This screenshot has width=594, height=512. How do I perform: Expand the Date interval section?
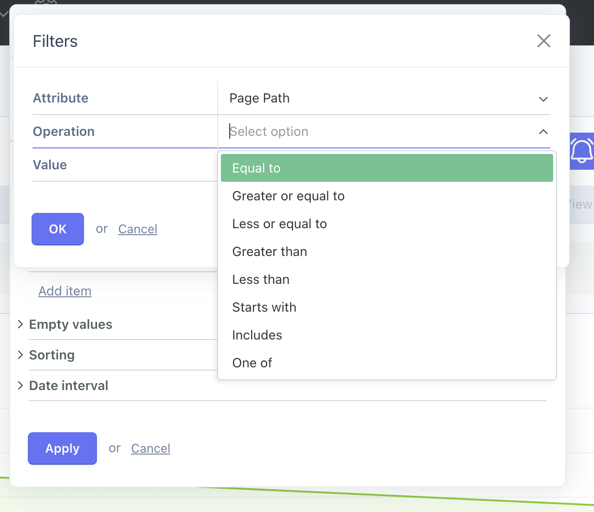(68, 386)
